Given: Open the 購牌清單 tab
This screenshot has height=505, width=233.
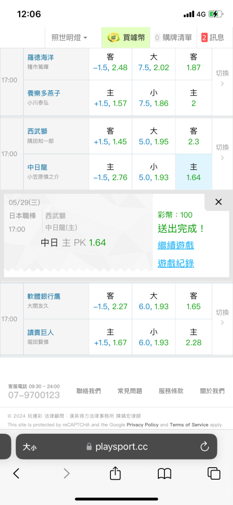Looking at the screenshot, I should click(x=173, y=37).
